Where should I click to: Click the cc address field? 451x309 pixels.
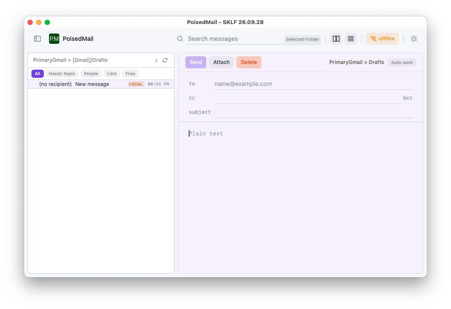306,98
